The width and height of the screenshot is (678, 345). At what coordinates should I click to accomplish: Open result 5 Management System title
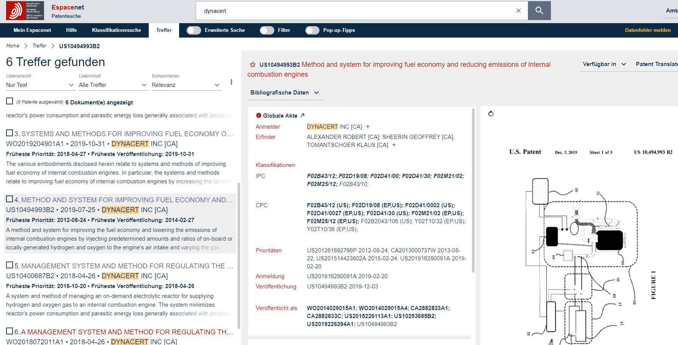(x=127, y=266)
